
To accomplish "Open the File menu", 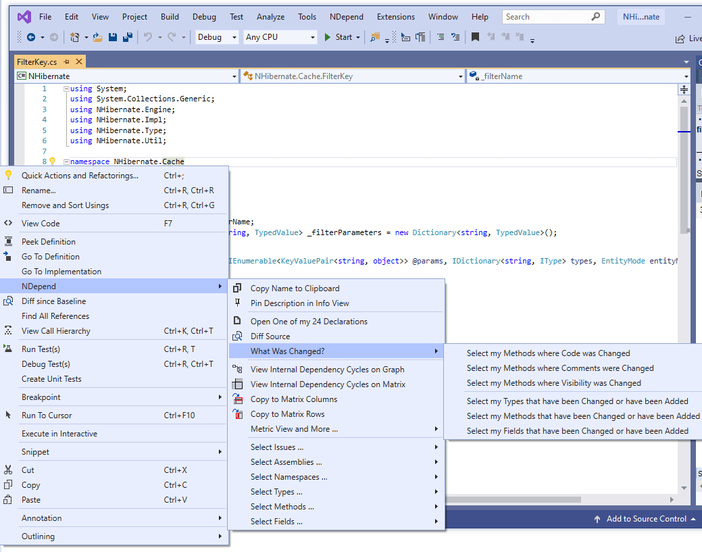I will [45, 17].
